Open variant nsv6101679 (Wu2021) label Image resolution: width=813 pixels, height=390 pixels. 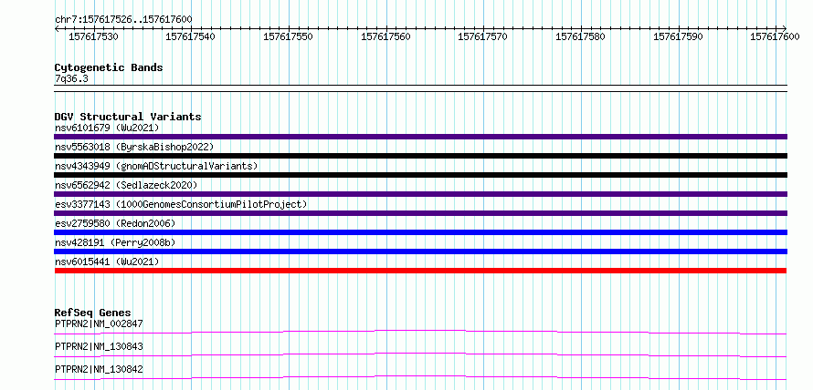point(107,128)
